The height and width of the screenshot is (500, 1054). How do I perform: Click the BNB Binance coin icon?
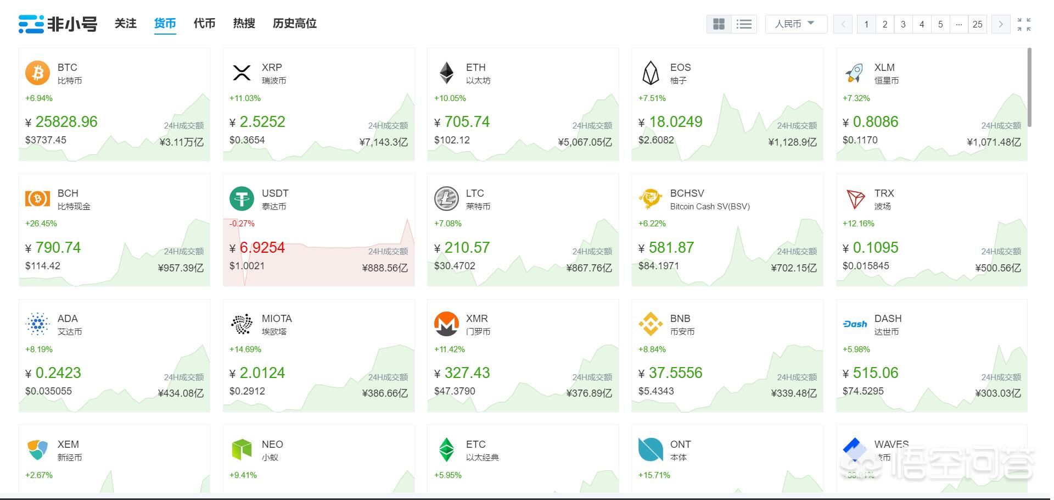[x=651, y=324]
